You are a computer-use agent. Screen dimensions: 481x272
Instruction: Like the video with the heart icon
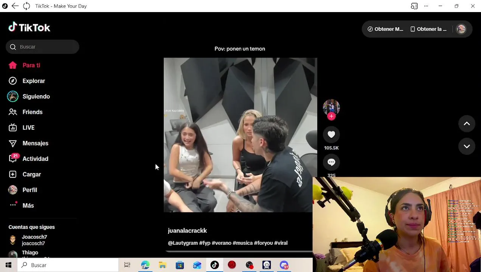point(331,134)
